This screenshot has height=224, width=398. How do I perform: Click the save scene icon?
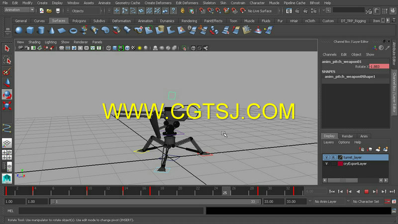(x=58, y=11)
